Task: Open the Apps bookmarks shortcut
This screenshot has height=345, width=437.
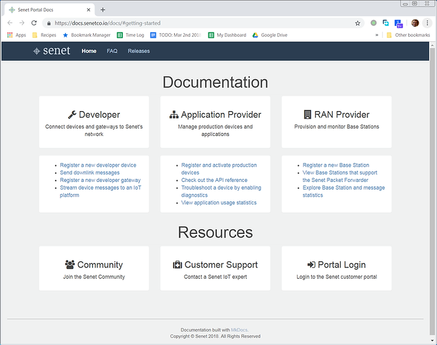Action: [x=17, y=35]
